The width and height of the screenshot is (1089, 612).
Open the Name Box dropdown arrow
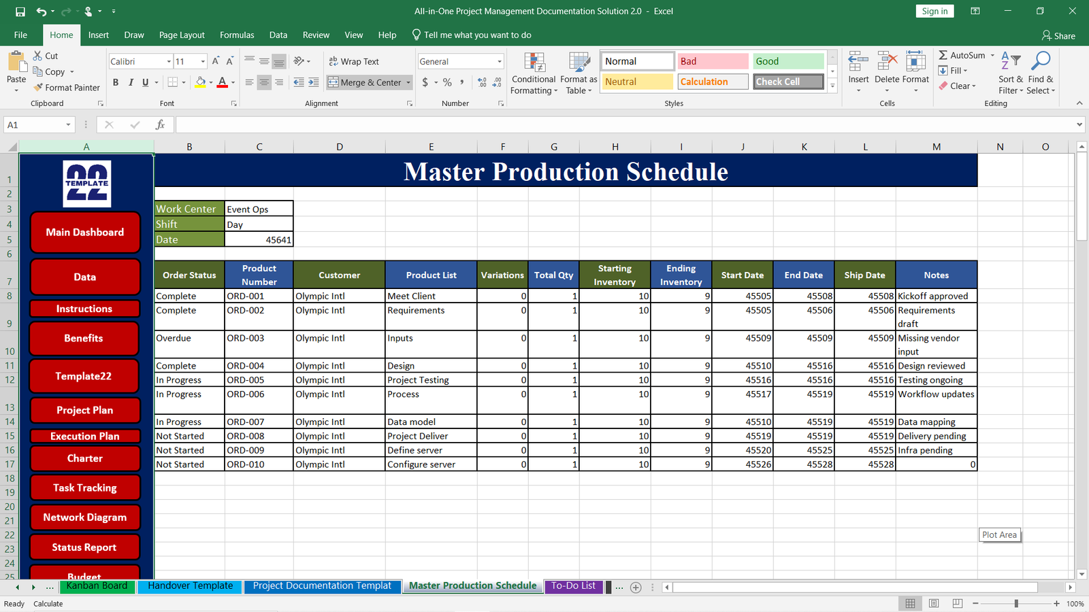[x=68, y=124]
